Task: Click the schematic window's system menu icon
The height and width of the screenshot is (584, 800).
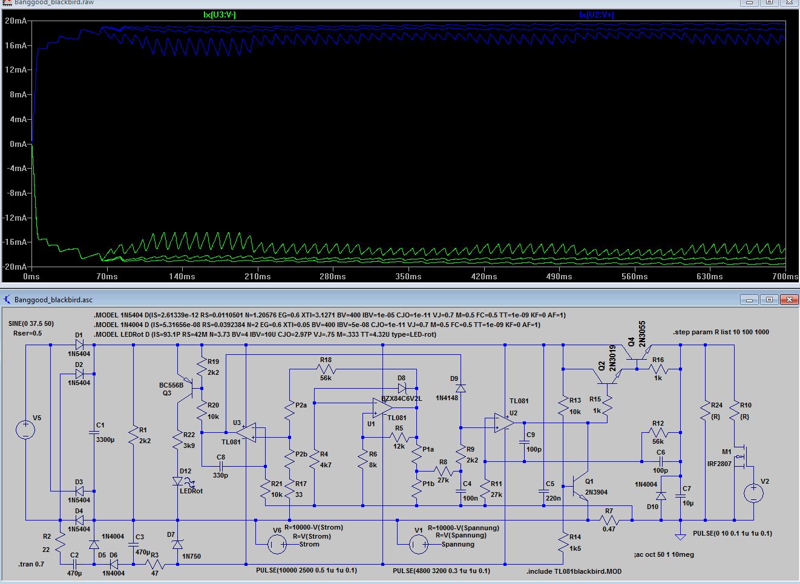Action: [7, 299]
